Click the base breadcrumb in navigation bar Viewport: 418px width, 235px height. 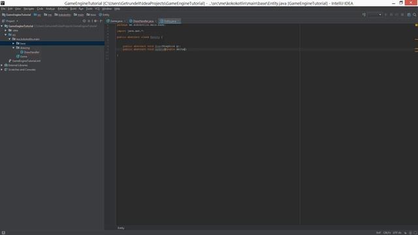tap(91, 14)
